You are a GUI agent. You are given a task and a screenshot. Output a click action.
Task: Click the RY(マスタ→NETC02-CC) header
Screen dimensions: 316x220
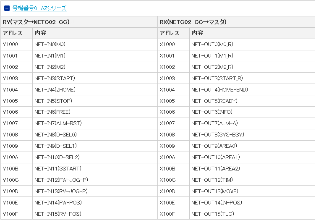36,22
